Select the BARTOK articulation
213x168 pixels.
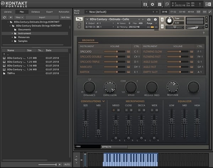(x=84, y=72)
